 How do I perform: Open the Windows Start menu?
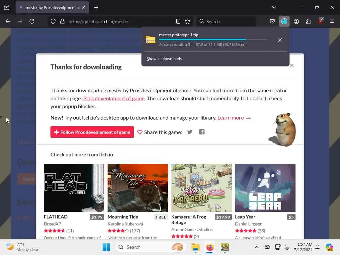tap(106, 247)
